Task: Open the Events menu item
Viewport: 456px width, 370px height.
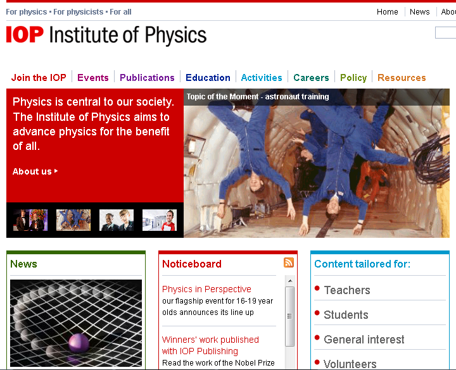Action: click(x=92, y=78)
